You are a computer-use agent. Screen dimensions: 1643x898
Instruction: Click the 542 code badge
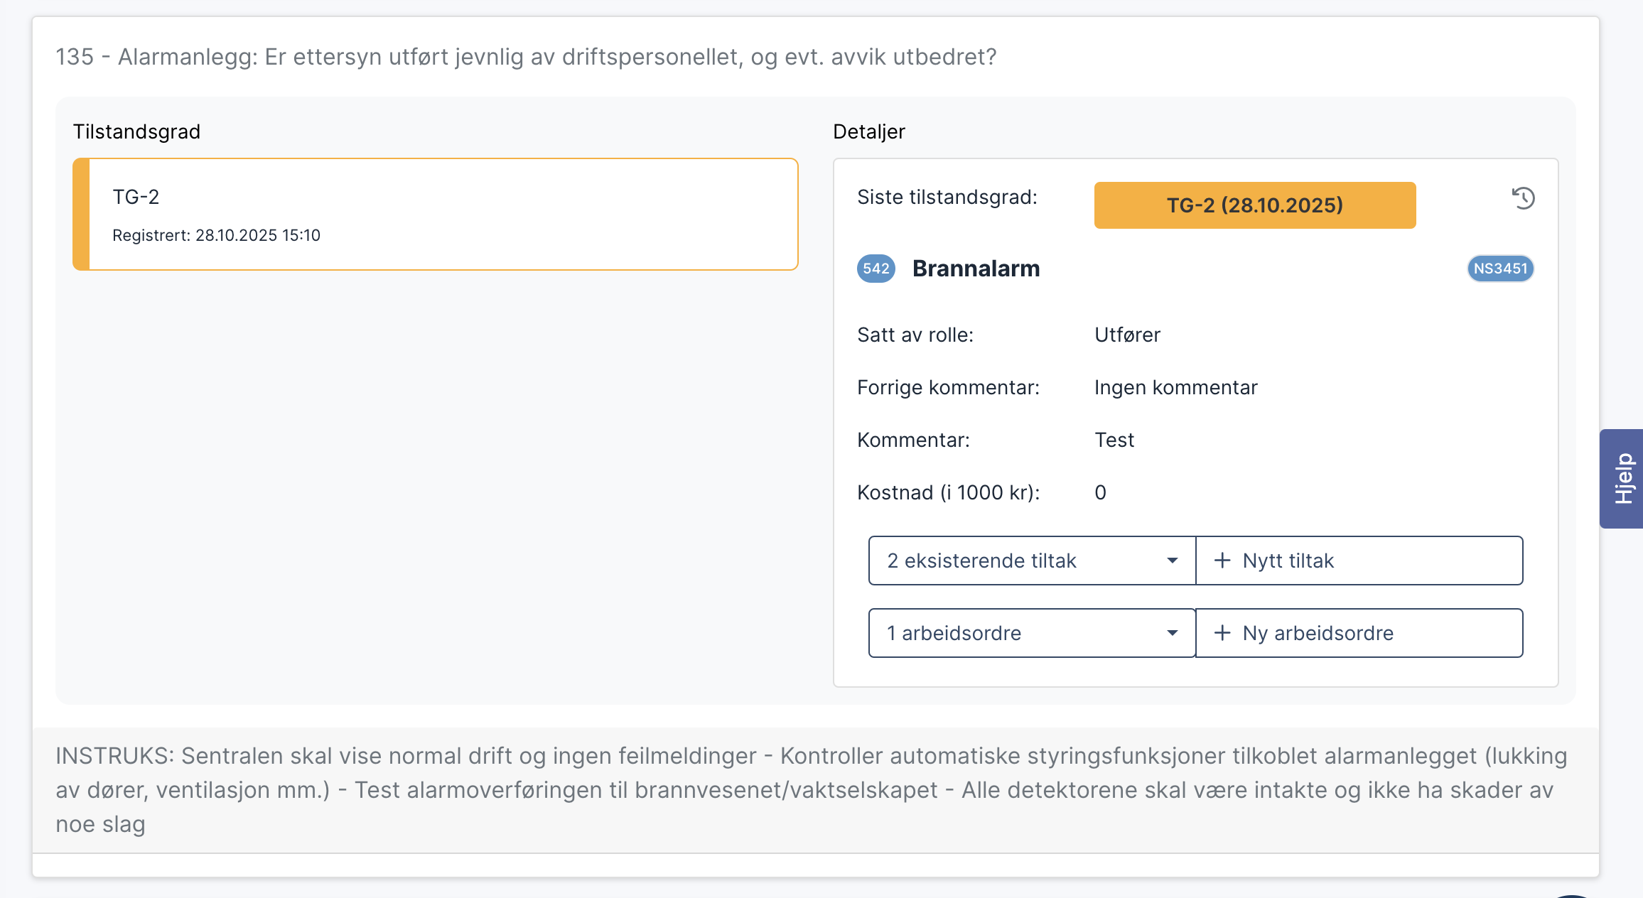coord(876,269)
